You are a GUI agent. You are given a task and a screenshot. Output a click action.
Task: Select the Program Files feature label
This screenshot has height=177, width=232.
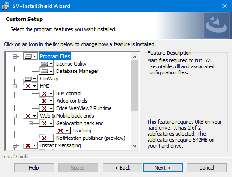[x=55, y=56]
